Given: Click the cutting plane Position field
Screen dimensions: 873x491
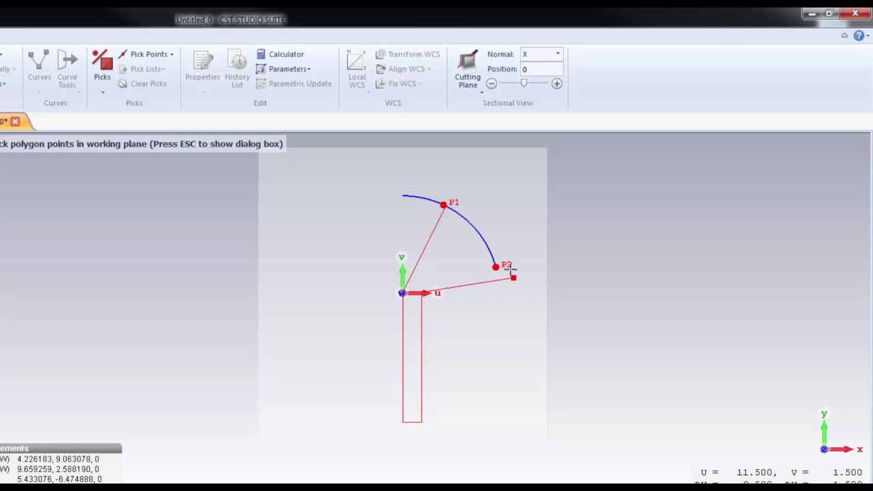Looking at the screenshot, I should click(x=542, y=69).
